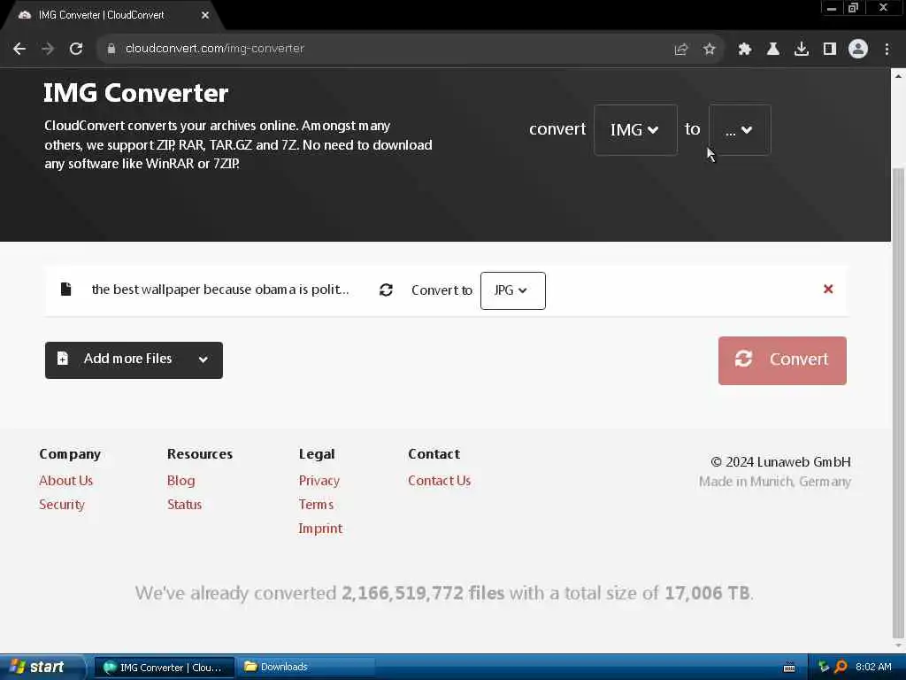The width and height of the screenshot is (906, 680).
Task: Open the Privacy link
Action: coord(319,481)
